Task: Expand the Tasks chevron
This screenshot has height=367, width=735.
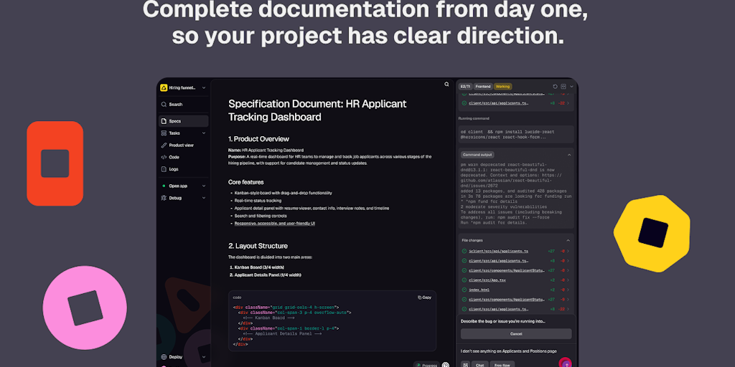Action: [x=203, y=133]
